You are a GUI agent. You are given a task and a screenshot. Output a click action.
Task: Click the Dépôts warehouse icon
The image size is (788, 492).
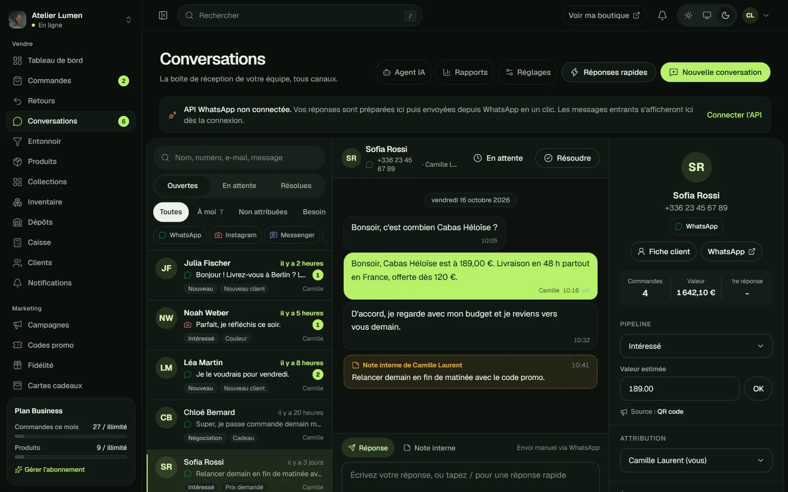tap(18, 222)
